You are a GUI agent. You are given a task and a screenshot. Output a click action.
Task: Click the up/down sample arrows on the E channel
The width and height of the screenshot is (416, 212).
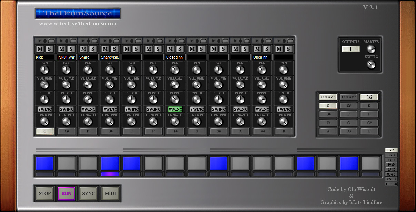pyautogui.click(x=132, y=41)
